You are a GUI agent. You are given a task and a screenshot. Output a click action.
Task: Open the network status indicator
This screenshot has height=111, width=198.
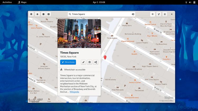pyautogui.click(x=186, y=2)
